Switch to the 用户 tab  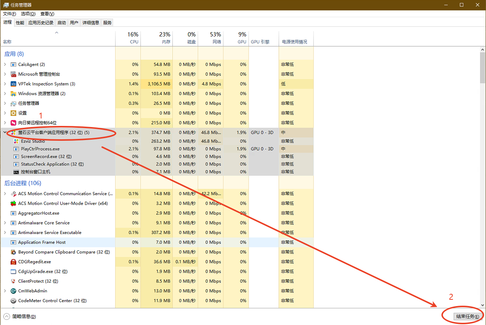[74, 23]
